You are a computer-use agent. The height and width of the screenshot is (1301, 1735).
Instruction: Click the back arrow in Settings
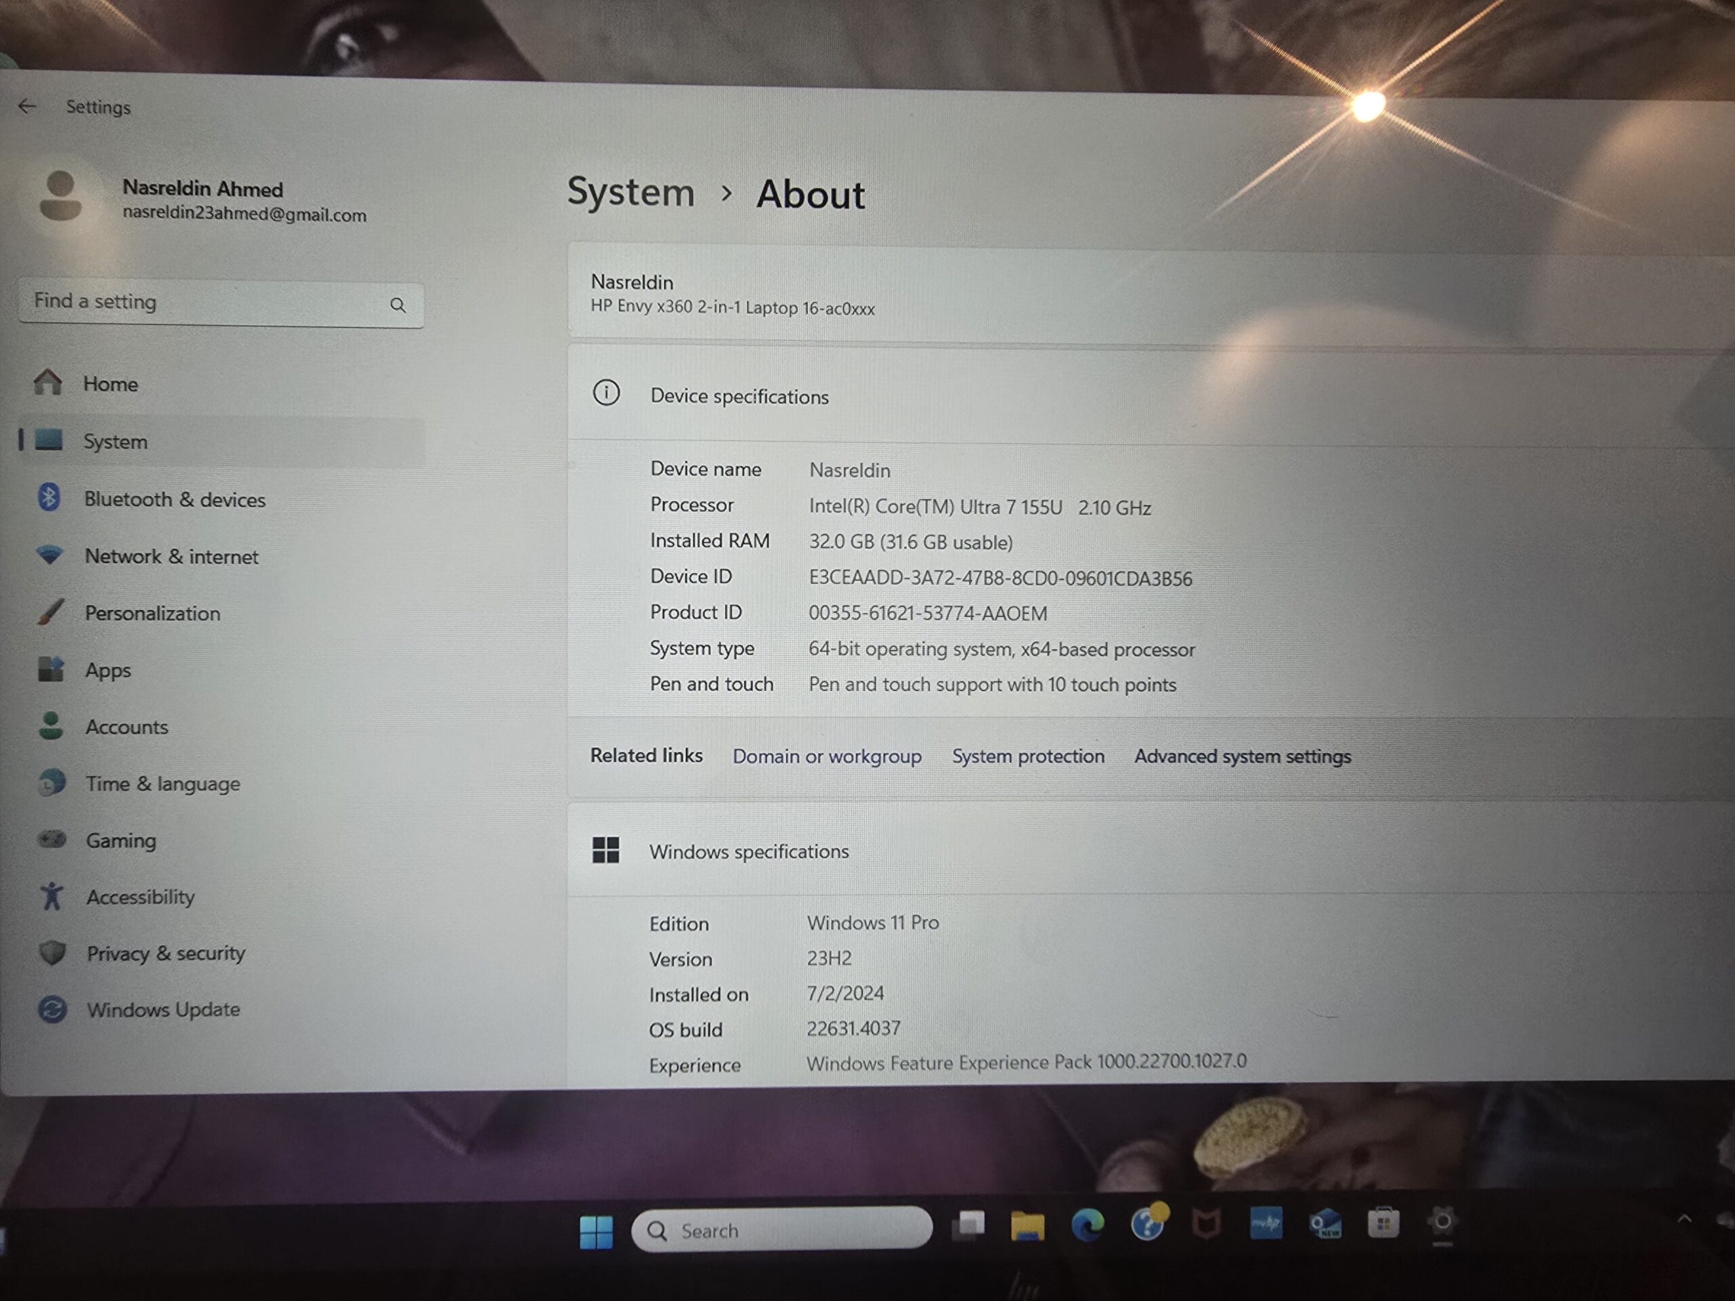pyautogui.click(x=28, y=106)
